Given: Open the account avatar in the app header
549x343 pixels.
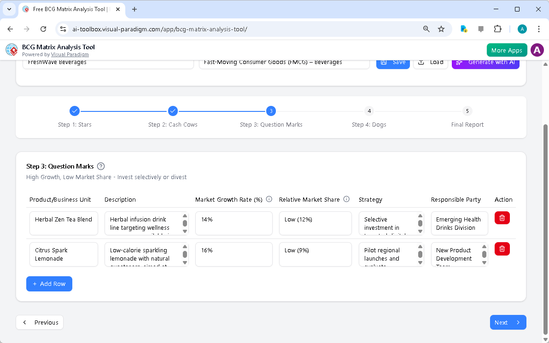Looking at the screenshot, I should [x=537, y=50].
